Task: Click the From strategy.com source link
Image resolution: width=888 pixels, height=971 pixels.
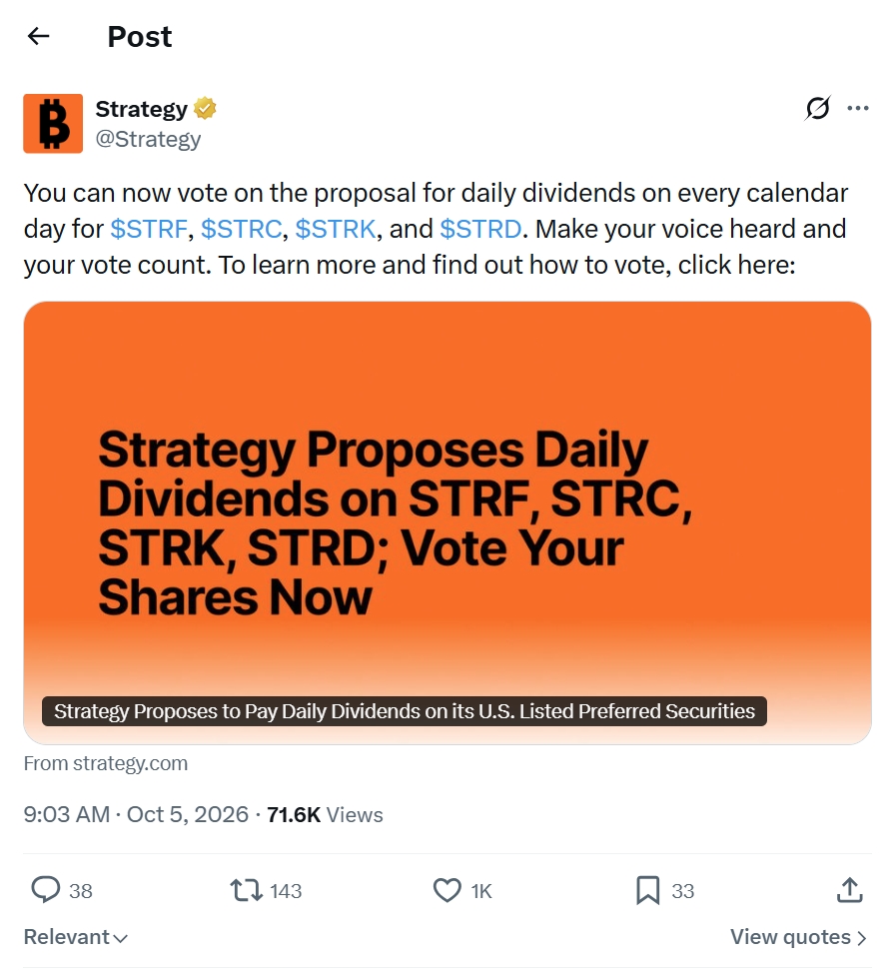Action: point(106,763)
